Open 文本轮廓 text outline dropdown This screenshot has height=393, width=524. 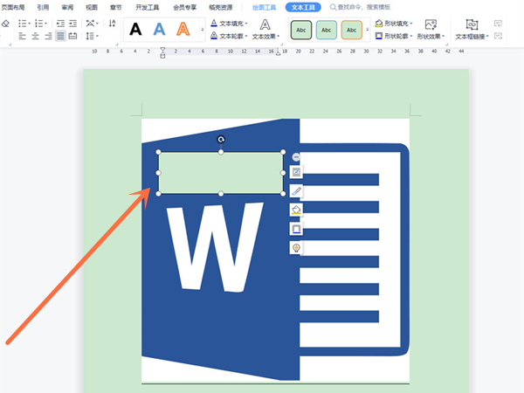[x=229, y=36]
